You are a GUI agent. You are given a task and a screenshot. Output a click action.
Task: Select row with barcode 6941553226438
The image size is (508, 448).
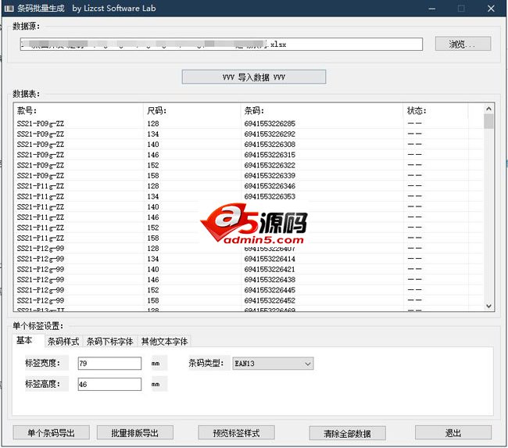click(249, 279)
